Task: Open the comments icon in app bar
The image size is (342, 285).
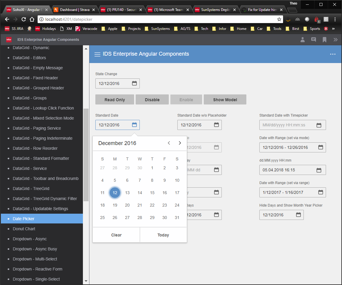Action: 314,39
